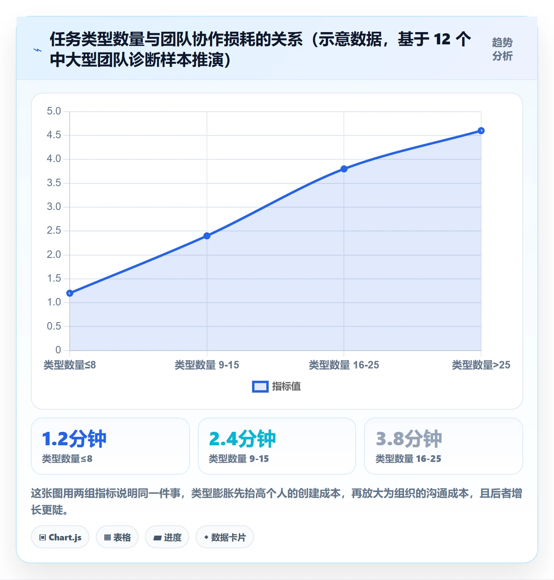
Task: Click the 3.8分钟 value in the third card
Action: 409,439
